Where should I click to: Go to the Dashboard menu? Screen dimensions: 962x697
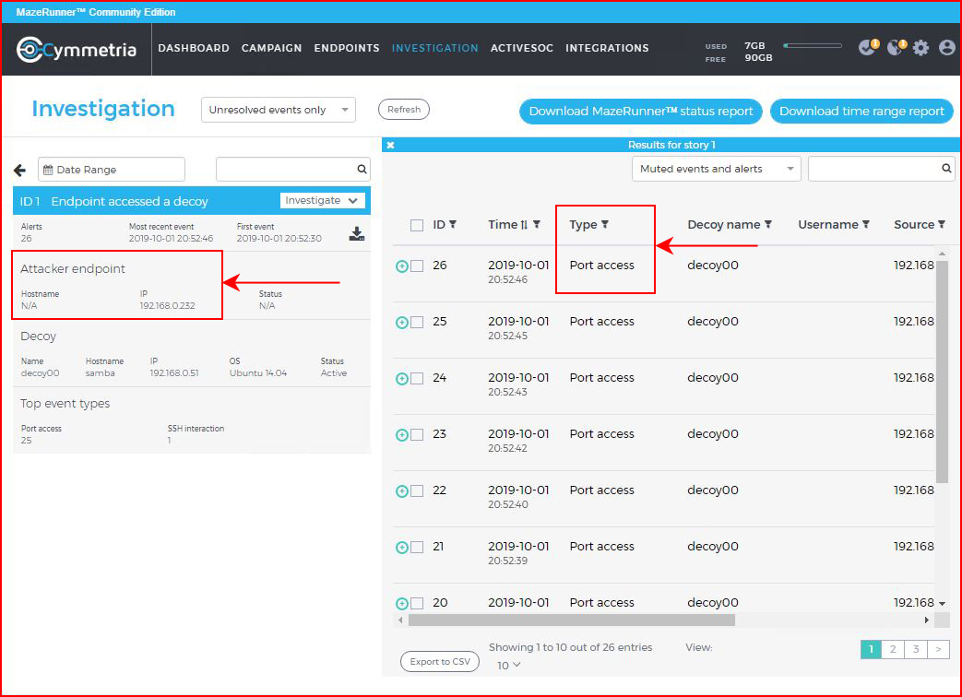click(194, 48)
